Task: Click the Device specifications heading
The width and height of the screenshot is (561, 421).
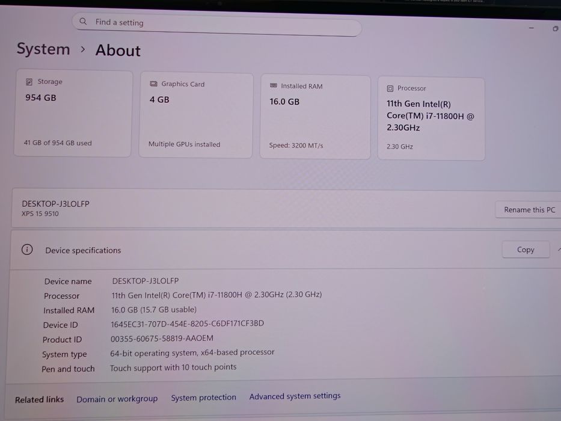Action: (x=83, y=250)
